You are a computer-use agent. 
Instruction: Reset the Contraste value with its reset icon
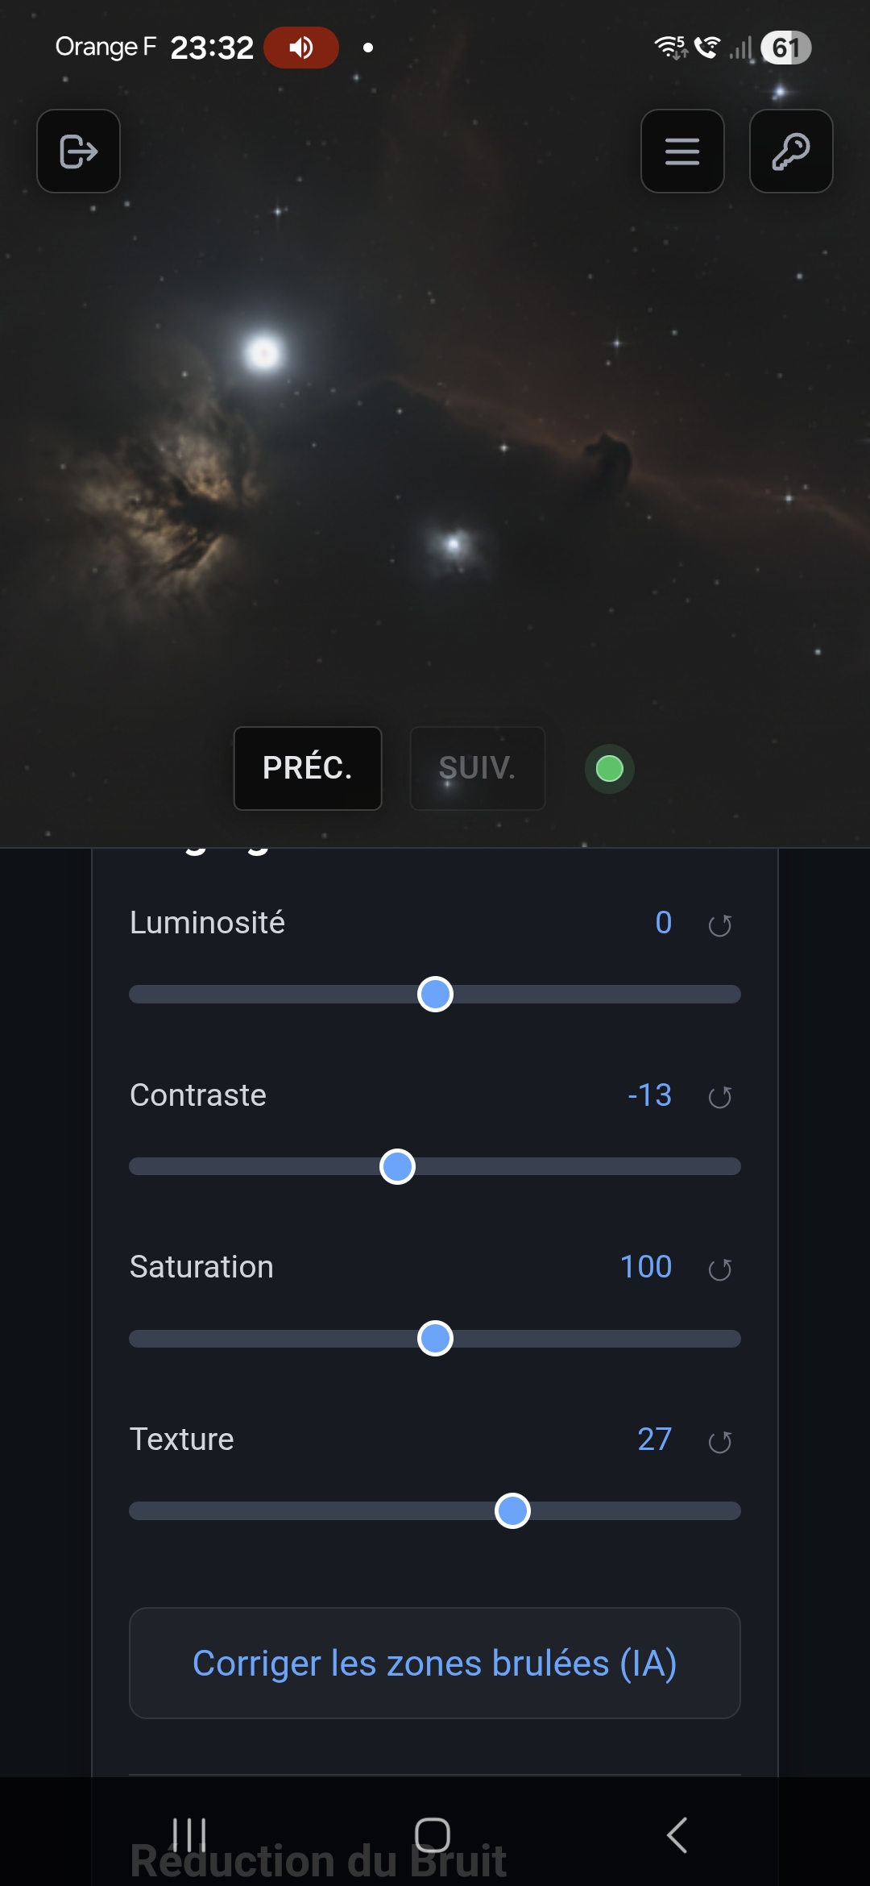pos(721,1097)
